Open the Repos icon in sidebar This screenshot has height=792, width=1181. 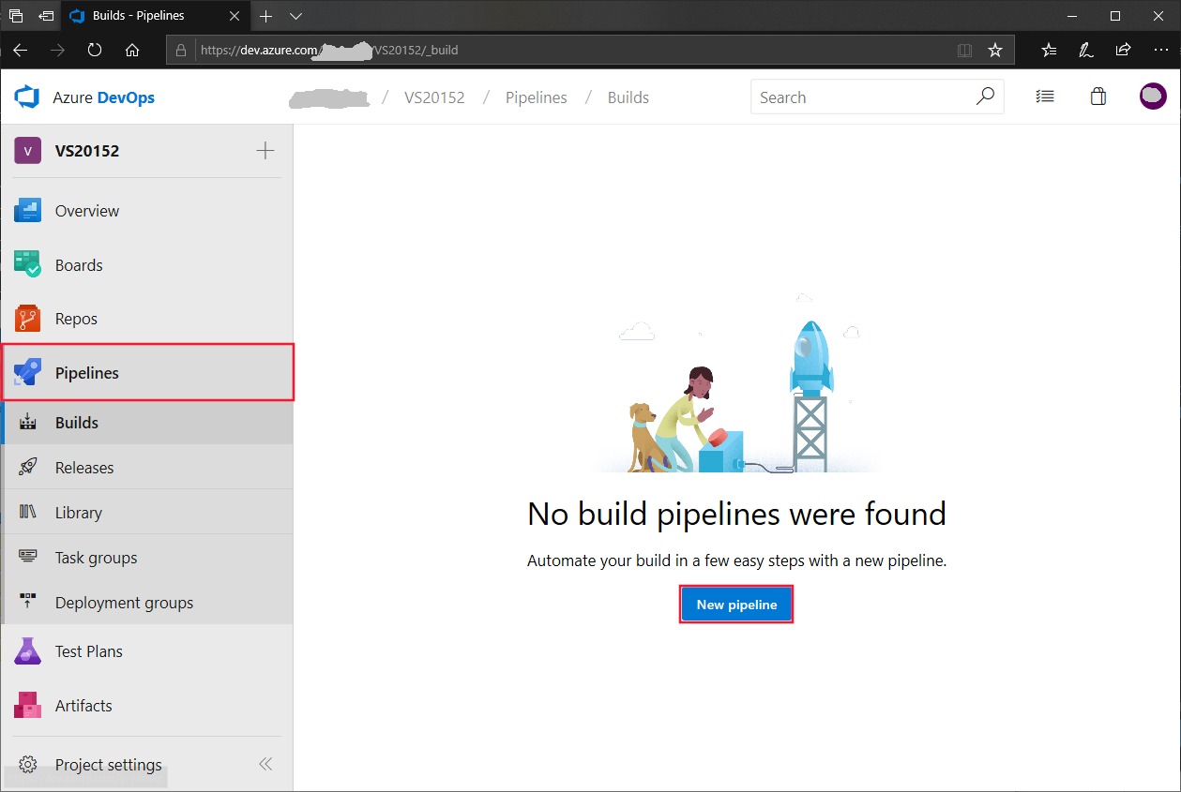point(27,319)
